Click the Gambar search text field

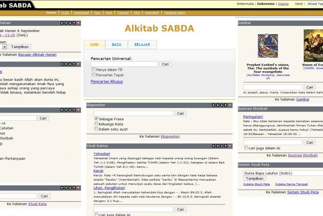coord(273,87)
